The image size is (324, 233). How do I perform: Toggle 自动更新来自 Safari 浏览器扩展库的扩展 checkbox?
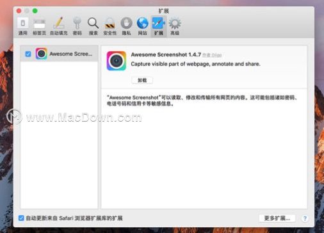(x=21, y=218)
